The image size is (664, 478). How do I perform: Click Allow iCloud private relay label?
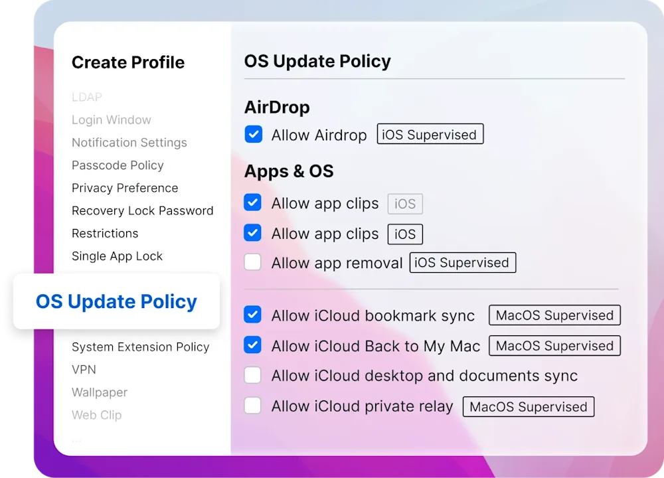click(362, 406)
